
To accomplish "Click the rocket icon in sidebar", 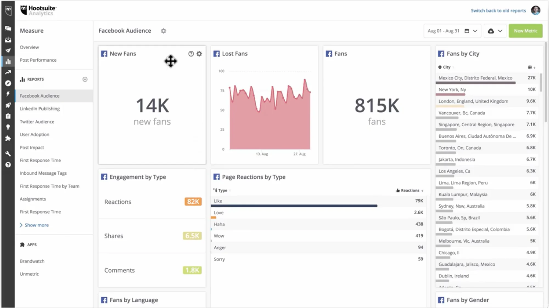I will 8,105.
